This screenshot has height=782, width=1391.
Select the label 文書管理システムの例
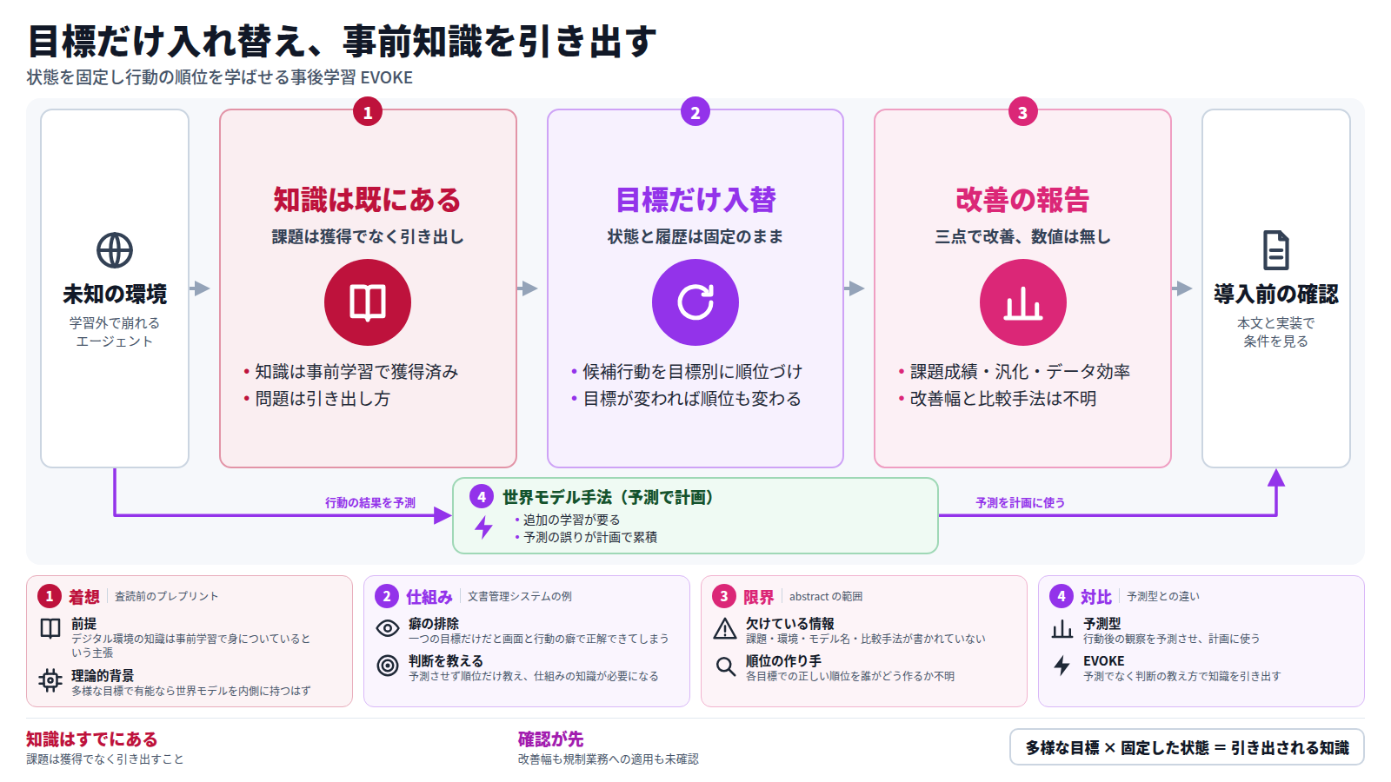pyautogui.click(x=520, y=596)
